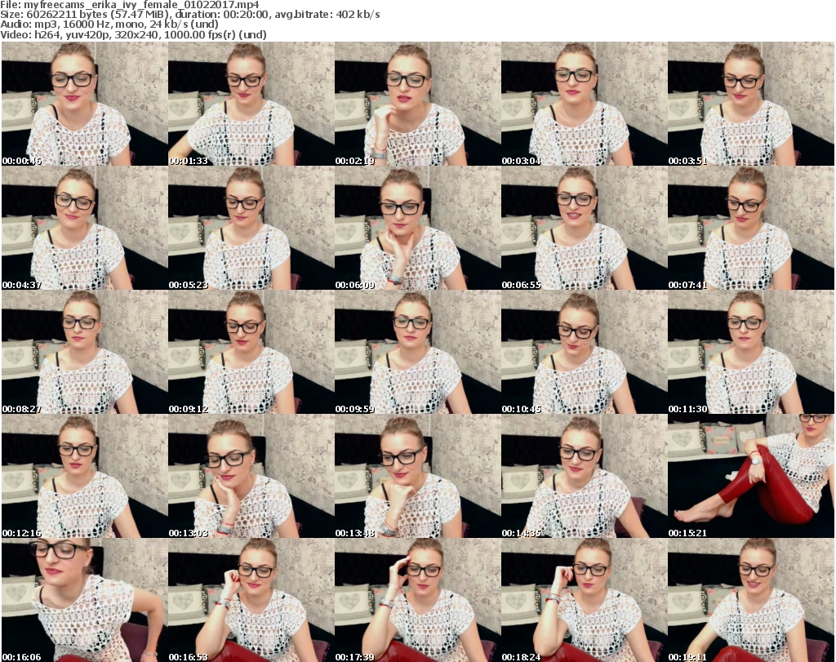This screenshot has width=836, height=662.
Task: Open the thumbnail frame at 00:16:53
Action: point(251,600)
